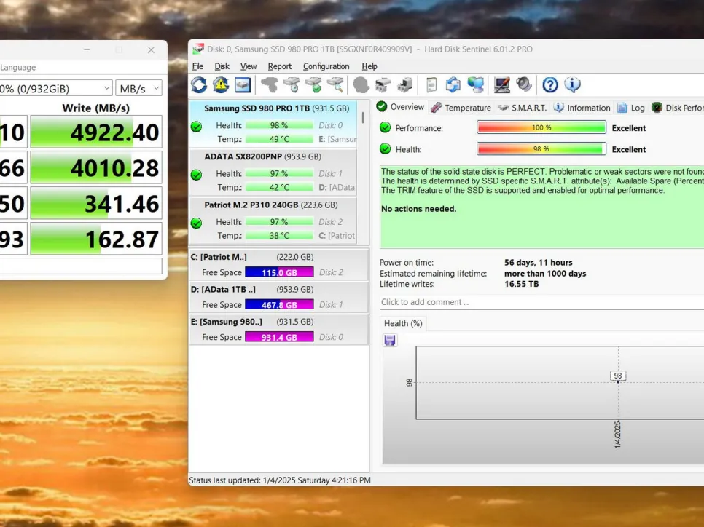Click the 'Click to add comment ...' field
The height and width of the screenshot is (527, 704).
(541, 302)
